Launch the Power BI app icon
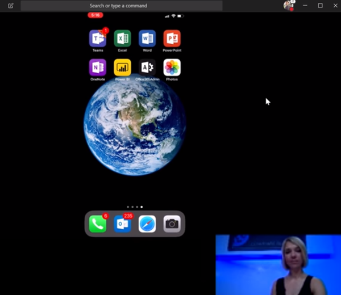This screenshot has width=341, height=295. point(122,68)
